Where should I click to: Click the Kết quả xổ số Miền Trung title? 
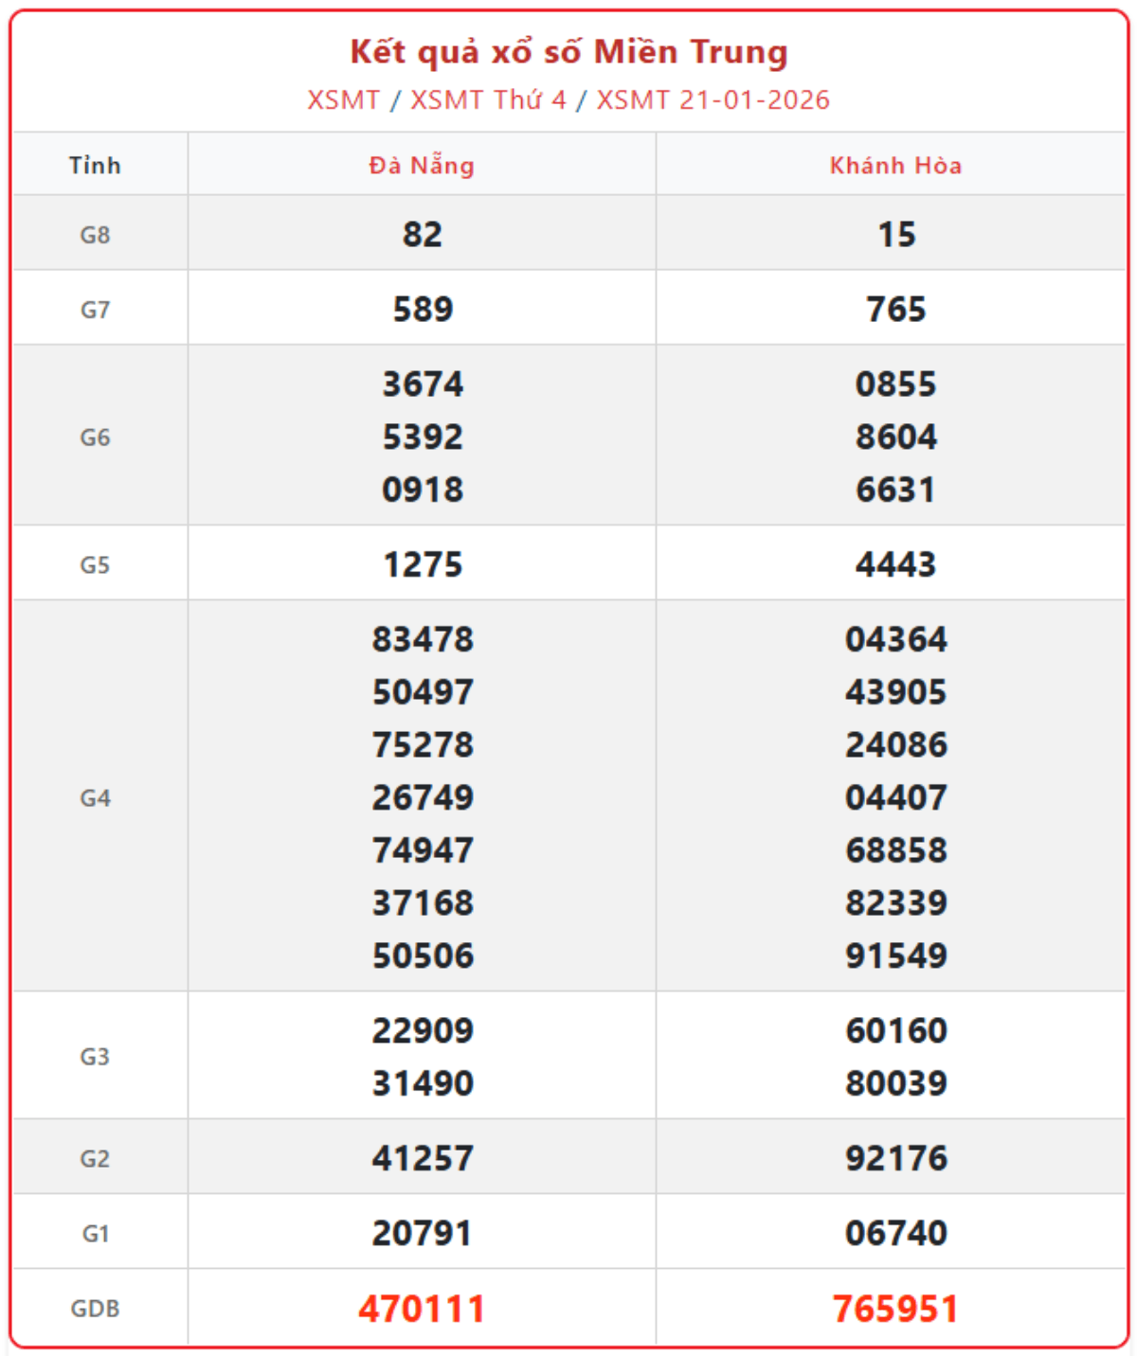(x=568, y=52)
